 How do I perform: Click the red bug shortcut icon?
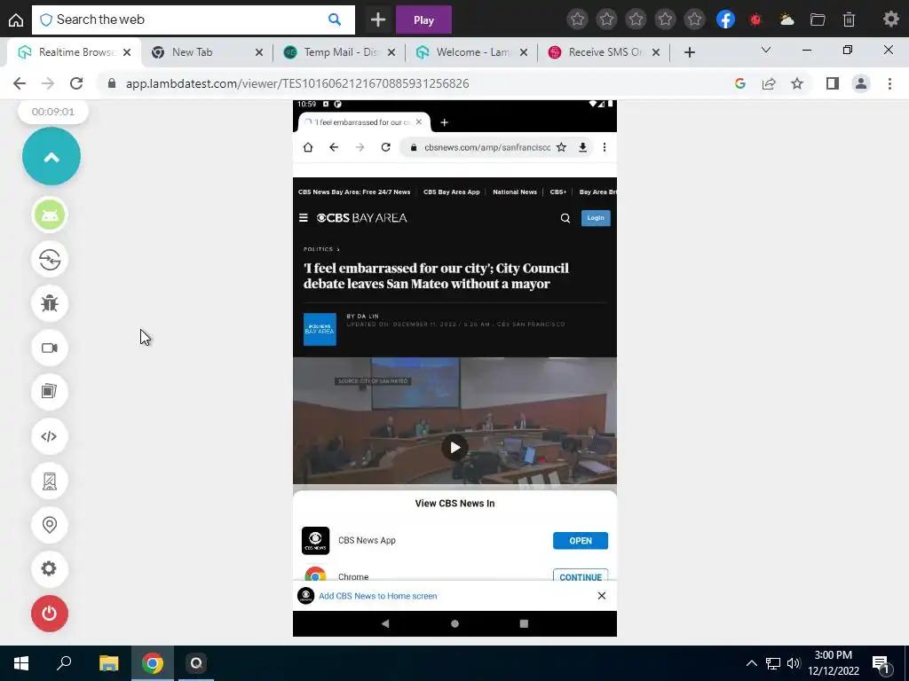[x=755, y=20]
